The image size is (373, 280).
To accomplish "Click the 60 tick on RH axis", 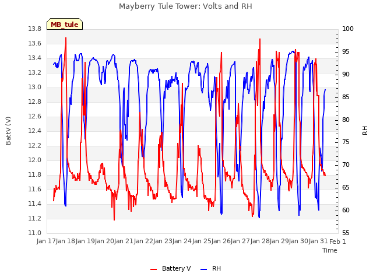I will coord(346,211).
